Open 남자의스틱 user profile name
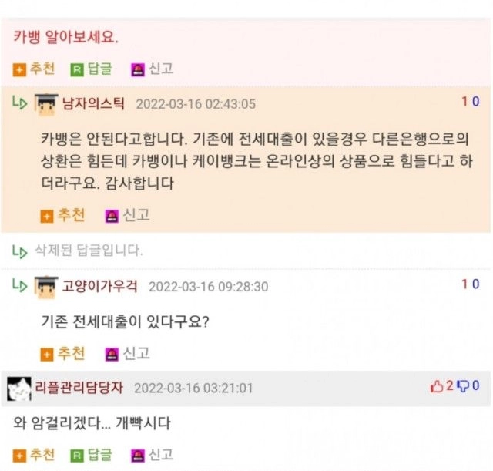493x471 pixels. [x=93, y=103]
